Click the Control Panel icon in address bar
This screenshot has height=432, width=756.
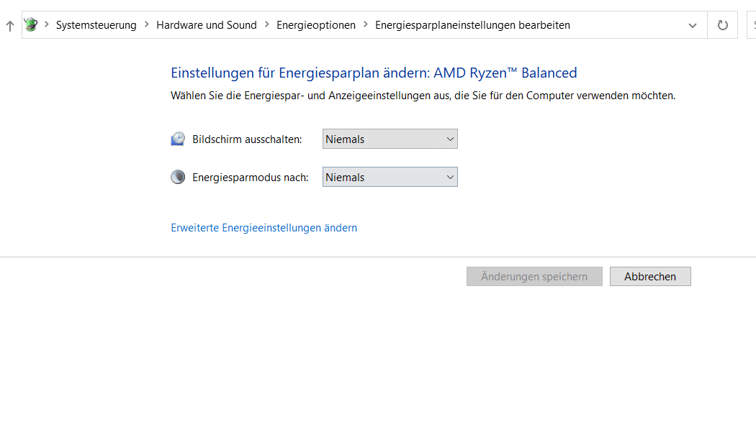point(31,25)
